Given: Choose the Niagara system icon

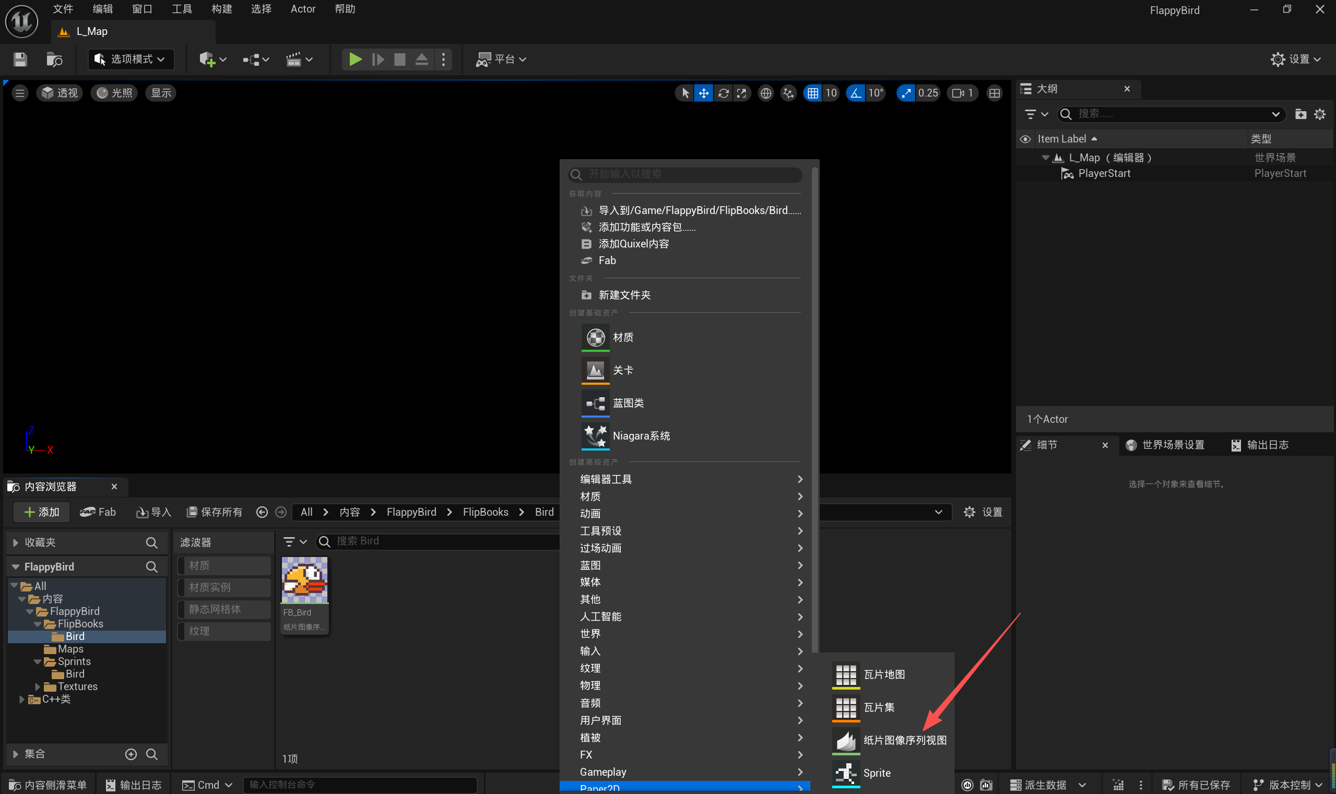Looking at the screenshot, I should [x=595, y=435].
